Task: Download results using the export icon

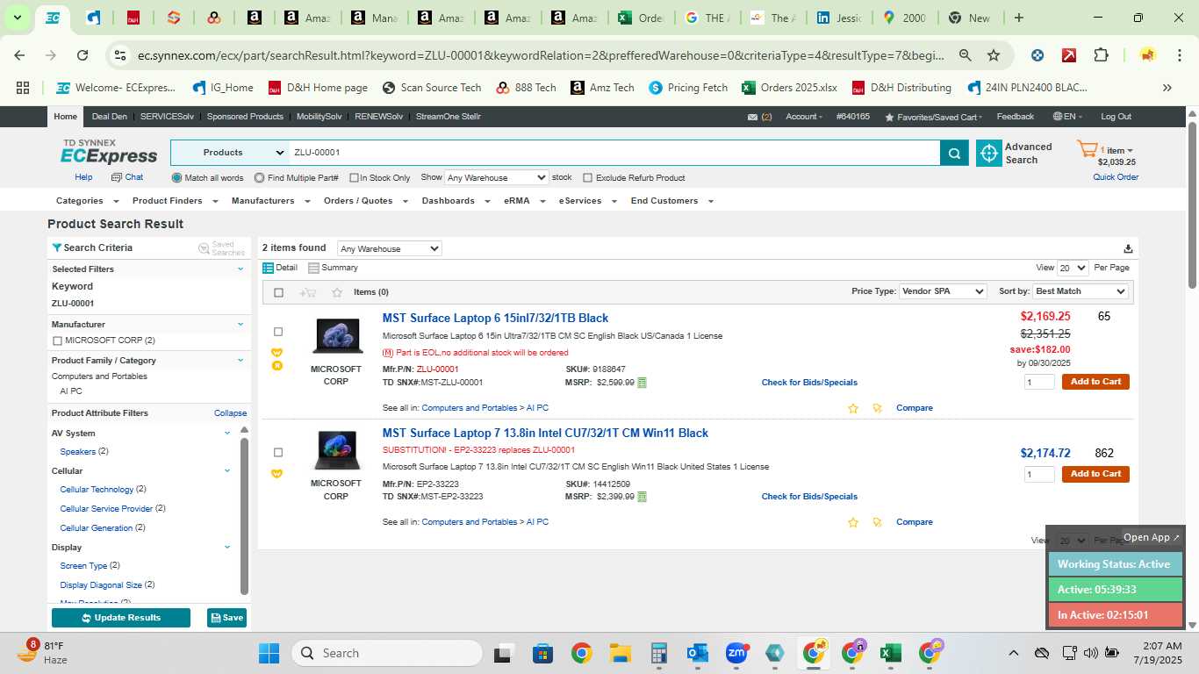Action: point(1128,248)
